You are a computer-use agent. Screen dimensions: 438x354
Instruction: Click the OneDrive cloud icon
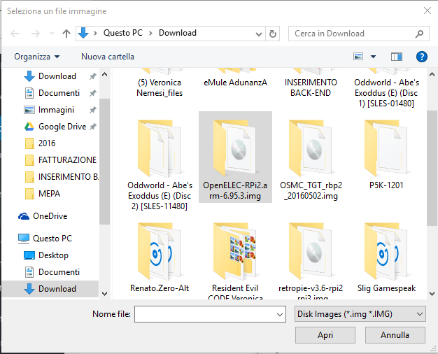(x=24, y=216)
